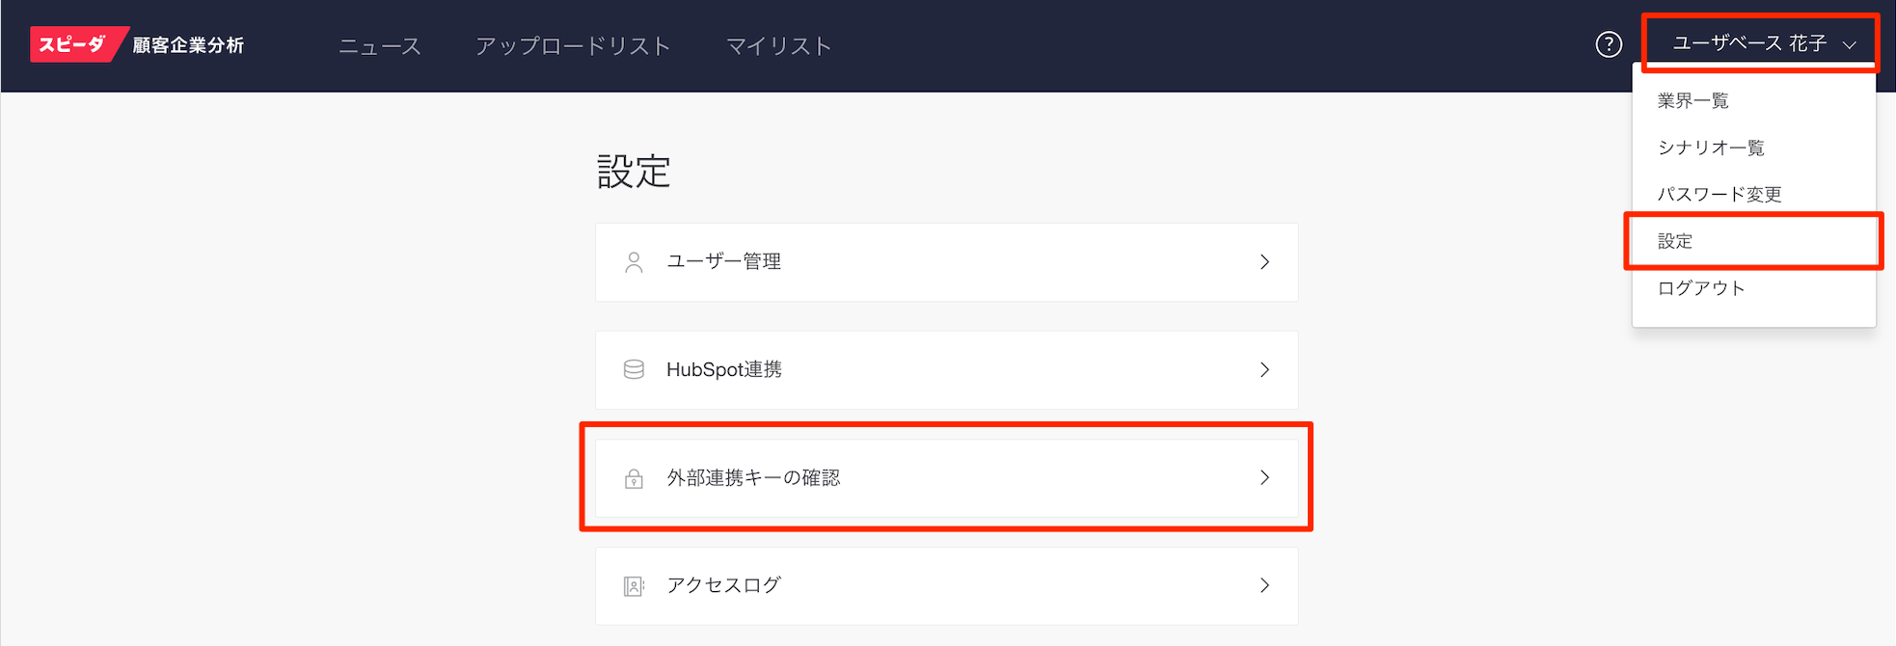Click the lock icon beside 外部連携キーの確認

pyautogui.click(x=634, y=478)
